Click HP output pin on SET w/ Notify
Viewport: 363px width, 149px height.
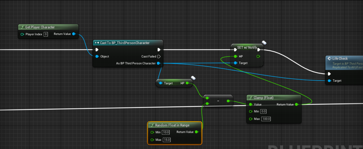pyautogui.click(x=258, y=56)
